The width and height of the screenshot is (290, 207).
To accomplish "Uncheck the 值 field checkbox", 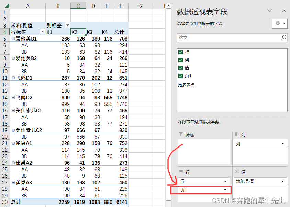I will pyautogui.click(x=180, y=68).
